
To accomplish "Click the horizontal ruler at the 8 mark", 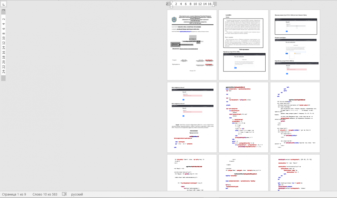I will coord(190,4).
